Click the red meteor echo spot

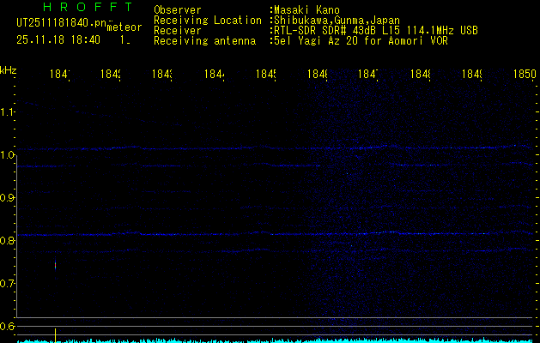tap(56, 265)
